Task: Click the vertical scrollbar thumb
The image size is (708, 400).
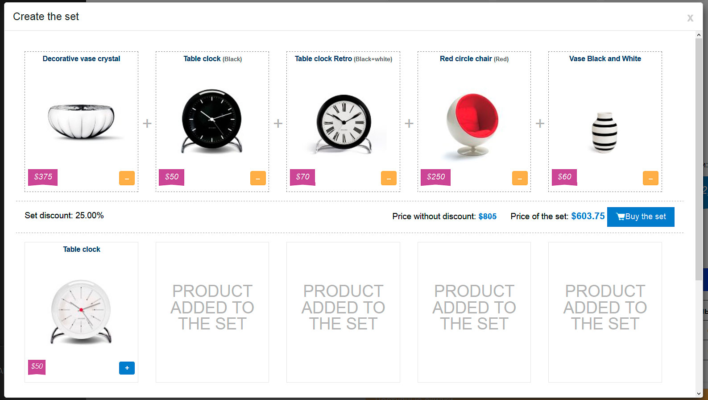Action: coord(699,159)
